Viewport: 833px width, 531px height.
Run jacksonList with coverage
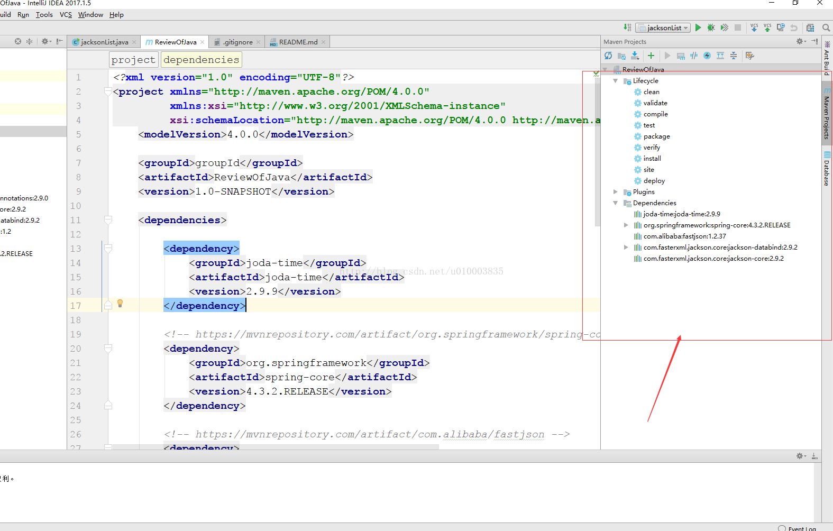click(x=725, y=28)
